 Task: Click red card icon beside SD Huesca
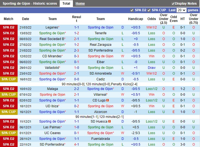(109, 121)
